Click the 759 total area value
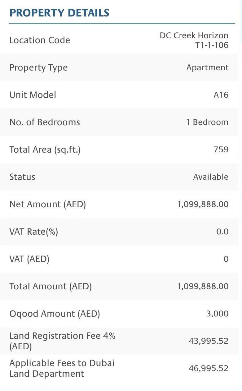The image size is (242, 391). tap(221, 150)
